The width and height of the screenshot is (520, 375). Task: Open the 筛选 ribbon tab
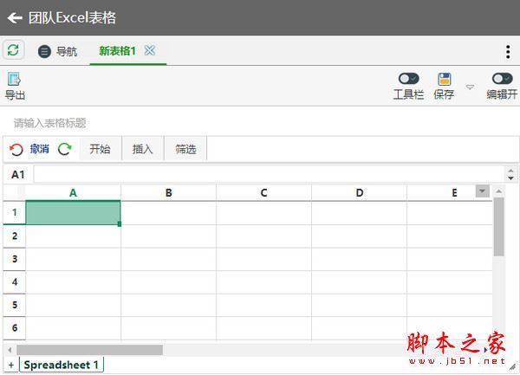185,149
